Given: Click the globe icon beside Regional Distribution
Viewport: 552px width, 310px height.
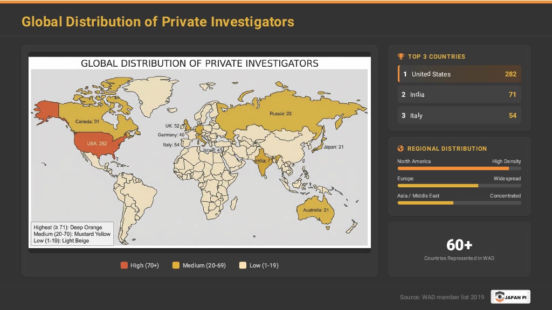Looking at the screenshot, I should pos(401,149).
